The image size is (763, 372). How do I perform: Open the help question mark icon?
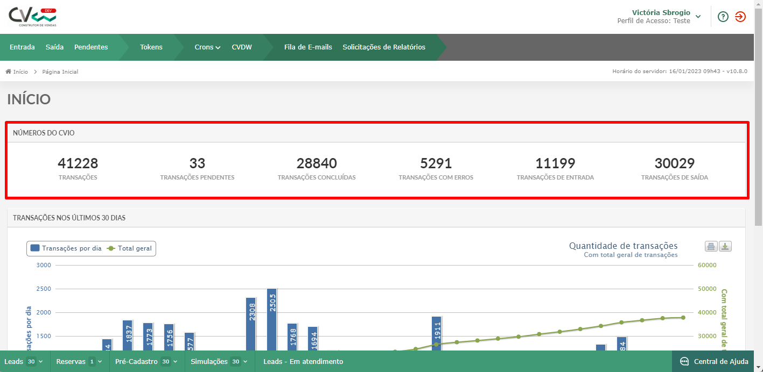click(723, 17)
